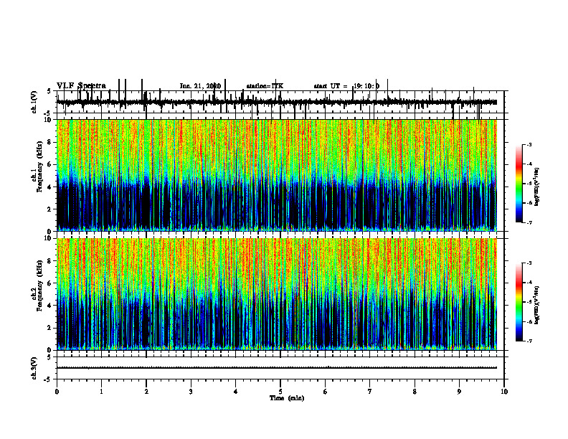Viewport: 568px width, 439px height.
Task: Click the "-4" tick on ch.2 colorbar
Action: point(529,283)
